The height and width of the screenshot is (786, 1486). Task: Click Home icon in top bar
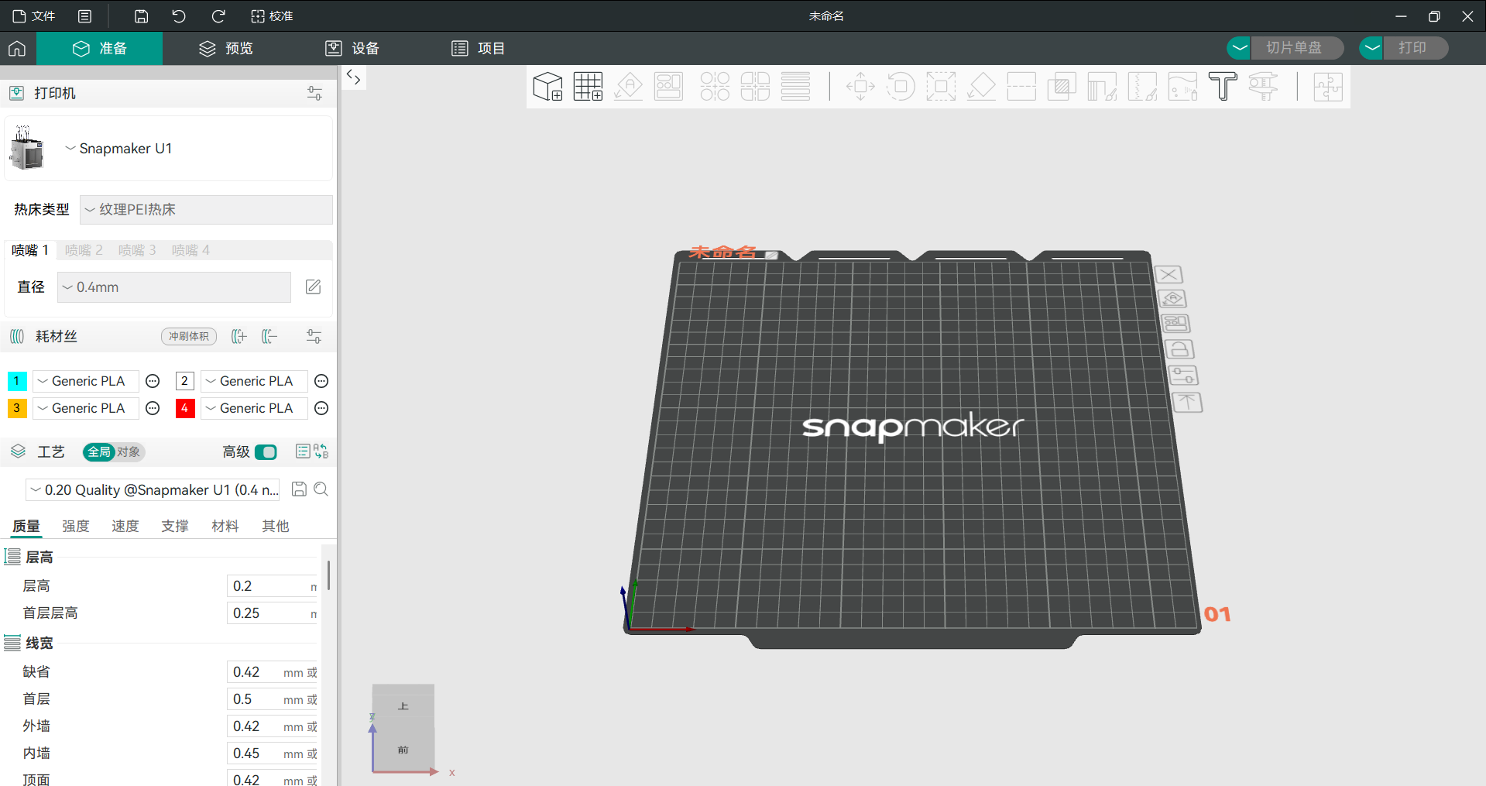click(x=17, y=49)
